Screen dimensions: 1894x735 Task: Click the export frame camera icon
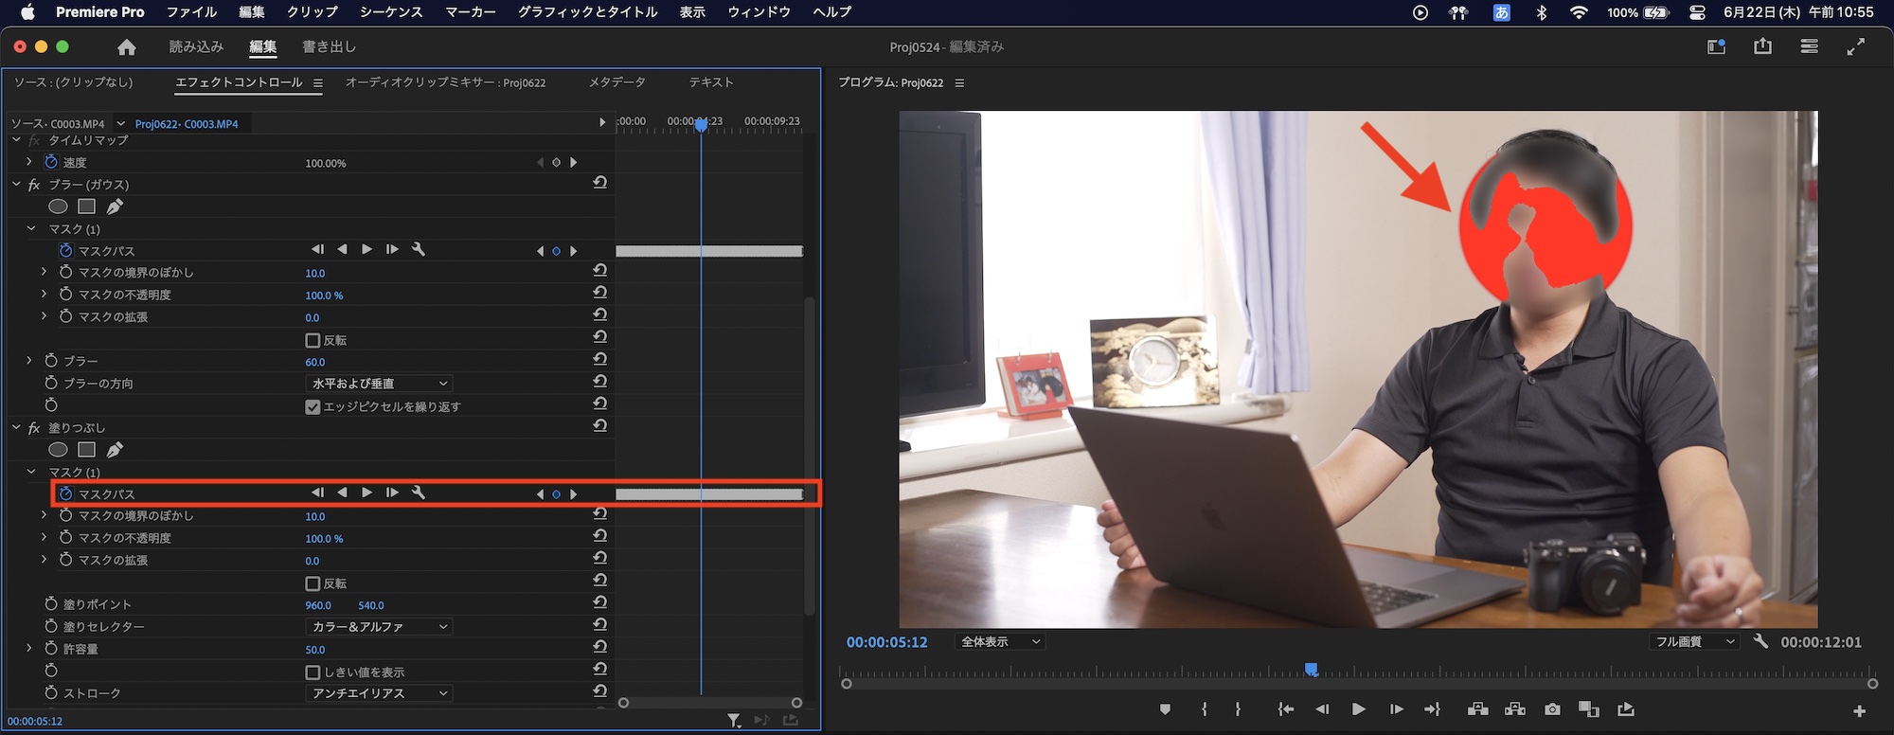[1552, 709]
